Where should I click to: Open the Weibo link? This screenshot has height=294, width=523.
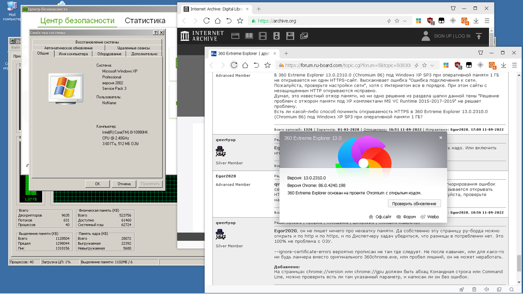point(429,217)
